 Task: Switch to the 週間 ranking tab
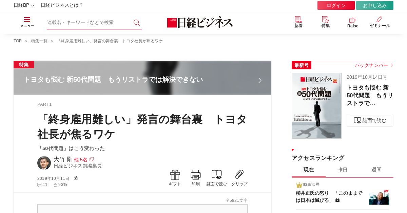(376, 170)
